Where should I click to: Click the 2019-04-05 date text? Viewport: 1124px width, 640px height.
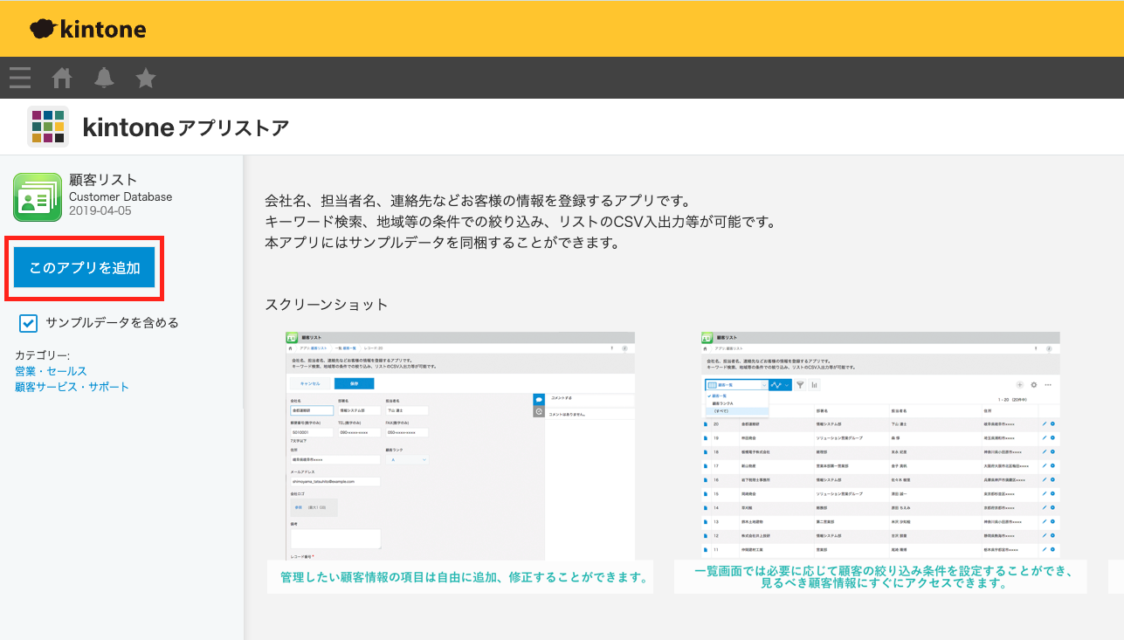click(x=100, y=210)
